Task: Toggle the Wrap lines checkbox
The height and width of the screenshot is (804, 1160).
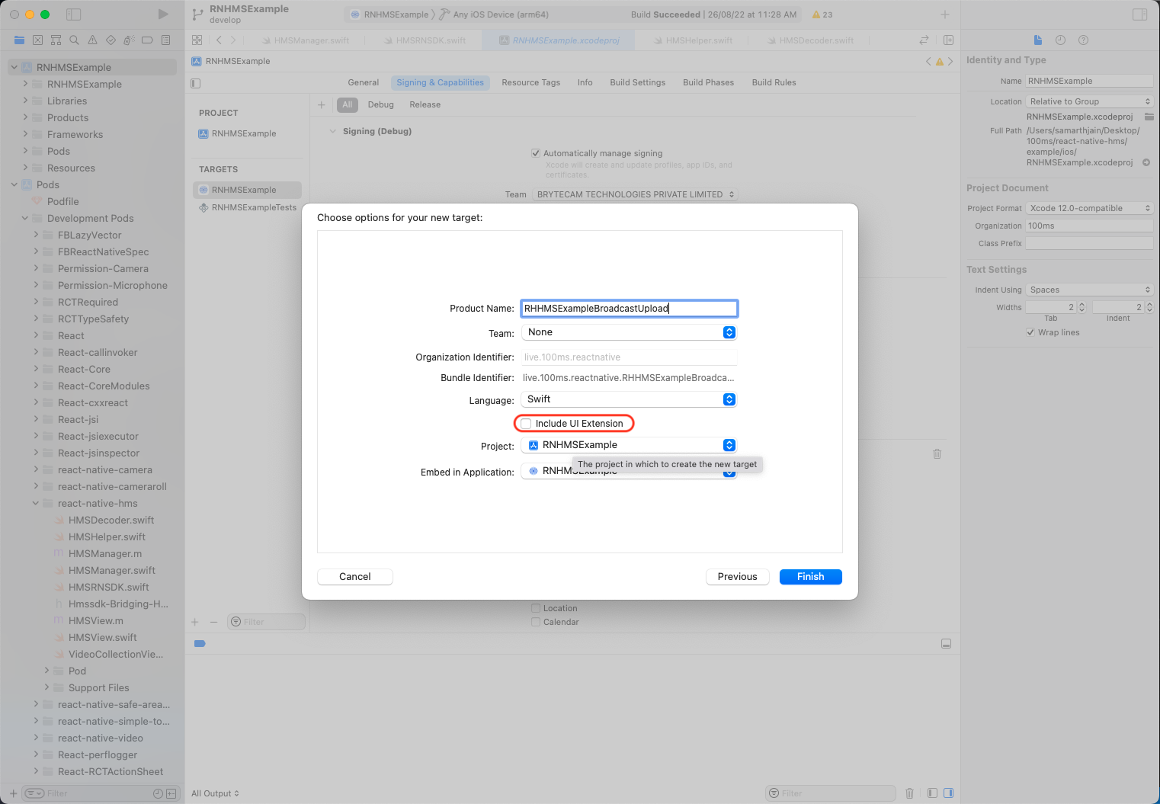Action: (1030, 332)
